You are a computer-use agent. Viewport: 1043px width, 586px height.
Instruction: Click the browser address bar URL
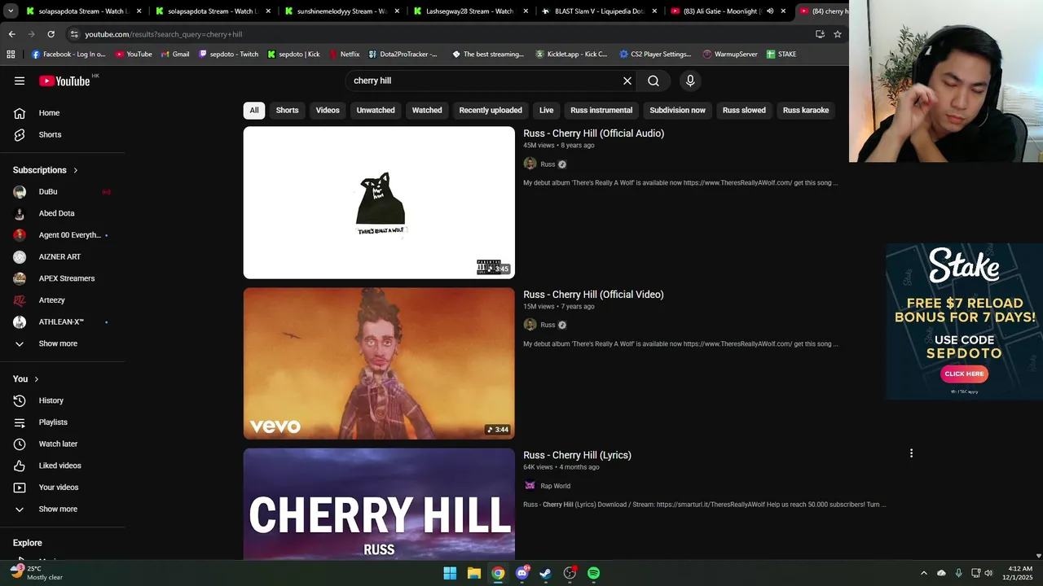[x=164, y=34]
